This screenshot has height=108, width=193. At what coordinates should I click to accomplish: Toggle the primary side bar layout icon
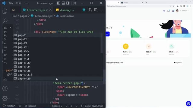pyautogui.click(x=59, y=3)
